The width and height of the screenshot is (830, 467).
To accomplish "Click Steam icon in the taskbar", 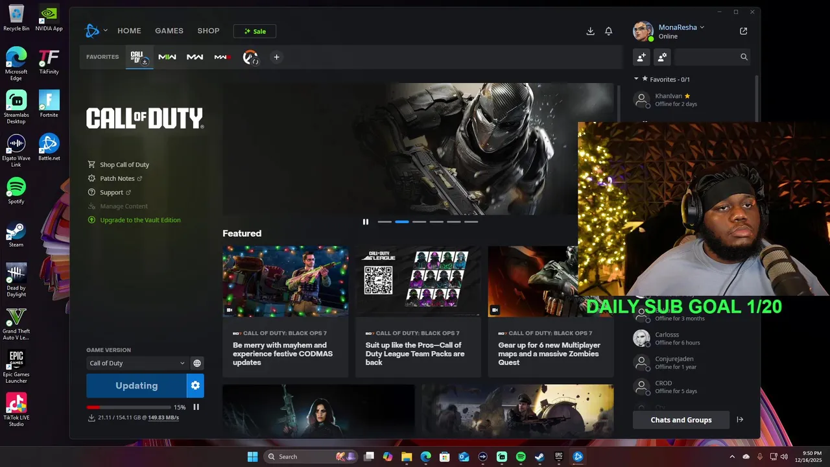I will tap(539, 457).
